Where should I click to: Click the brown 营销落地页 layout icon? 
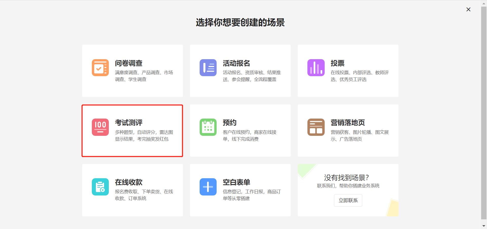coord(316,127)
